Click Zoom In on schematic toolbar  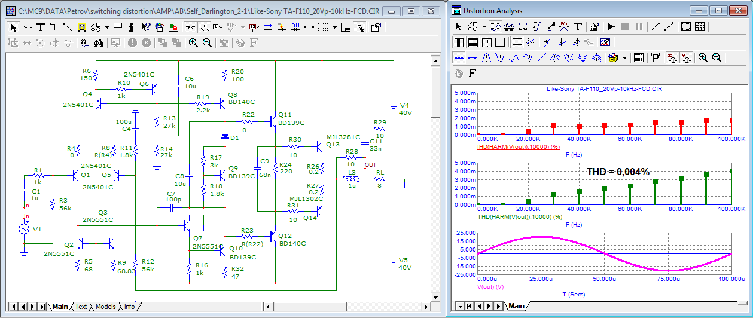click(x=193, y=42)
